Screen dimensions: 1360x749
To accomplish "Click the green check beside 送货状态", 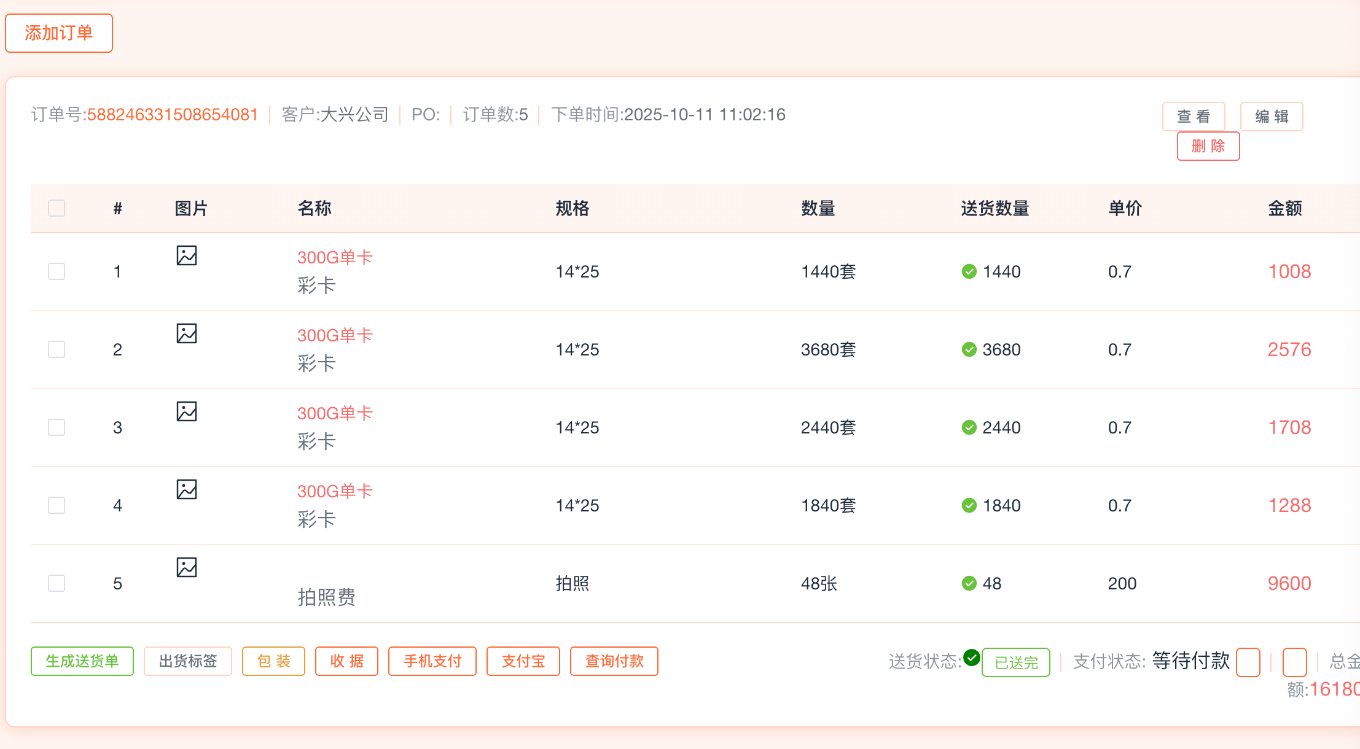I will coord(972,658).
